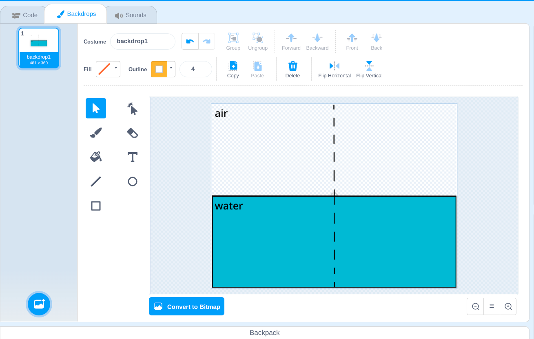Zoom in on the canvas
Image resolution: width=534 pixels, height=339 pixels.
508,306
